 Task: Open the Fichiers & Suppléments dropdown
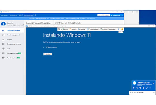pyautogui.click(x=109, y=29)
